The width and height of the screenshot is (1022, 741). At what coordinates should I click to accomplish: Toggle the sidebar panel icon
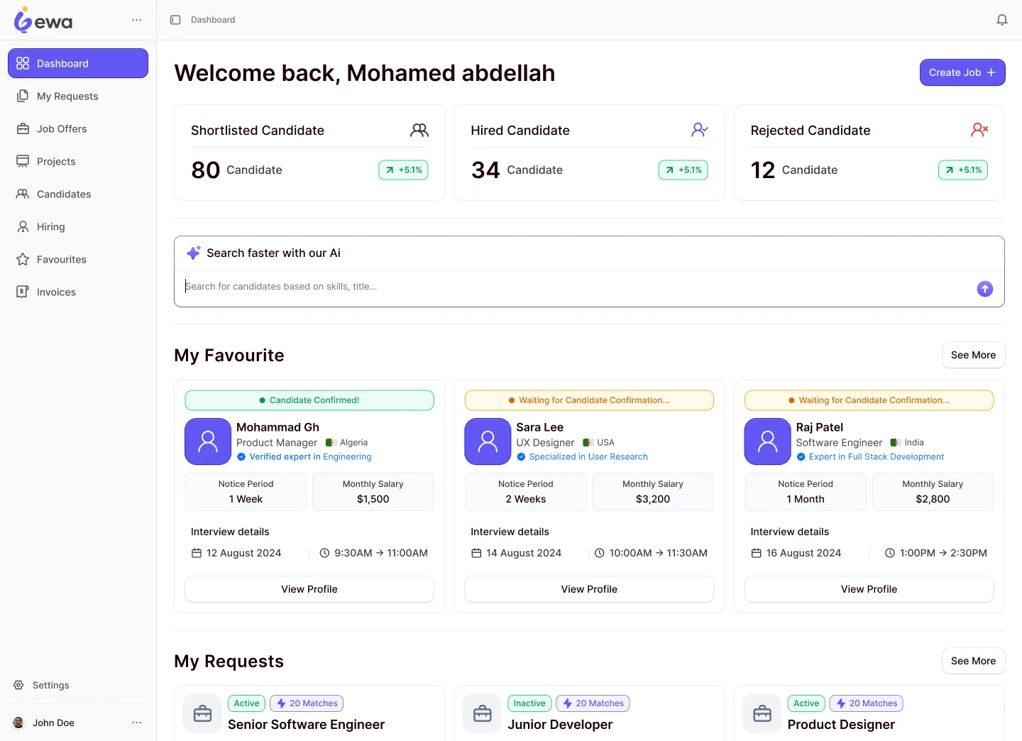coord(175,20)
